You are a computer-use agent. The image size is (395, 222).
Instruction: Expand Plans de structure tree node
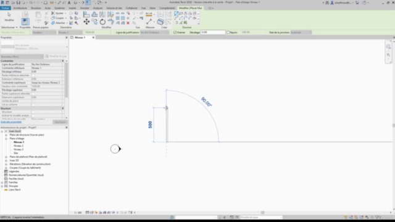click(6, 135)
